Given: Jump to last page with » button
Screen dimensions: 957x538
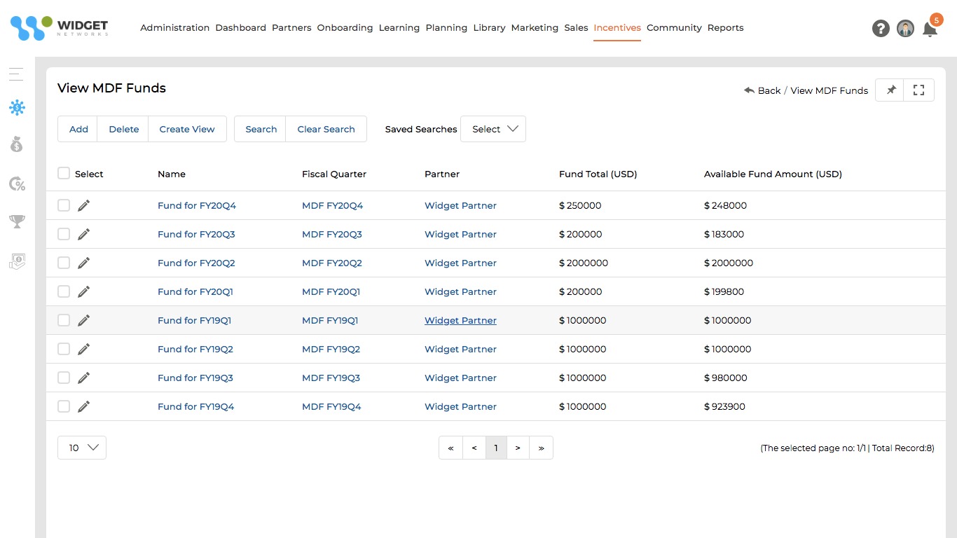Looking at the screenshot, I should 541,448.
